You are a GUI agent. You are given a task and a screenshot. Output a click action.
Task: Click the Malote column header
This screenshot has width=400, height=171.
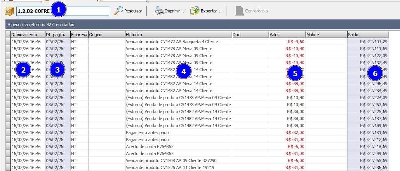[326, 35]
